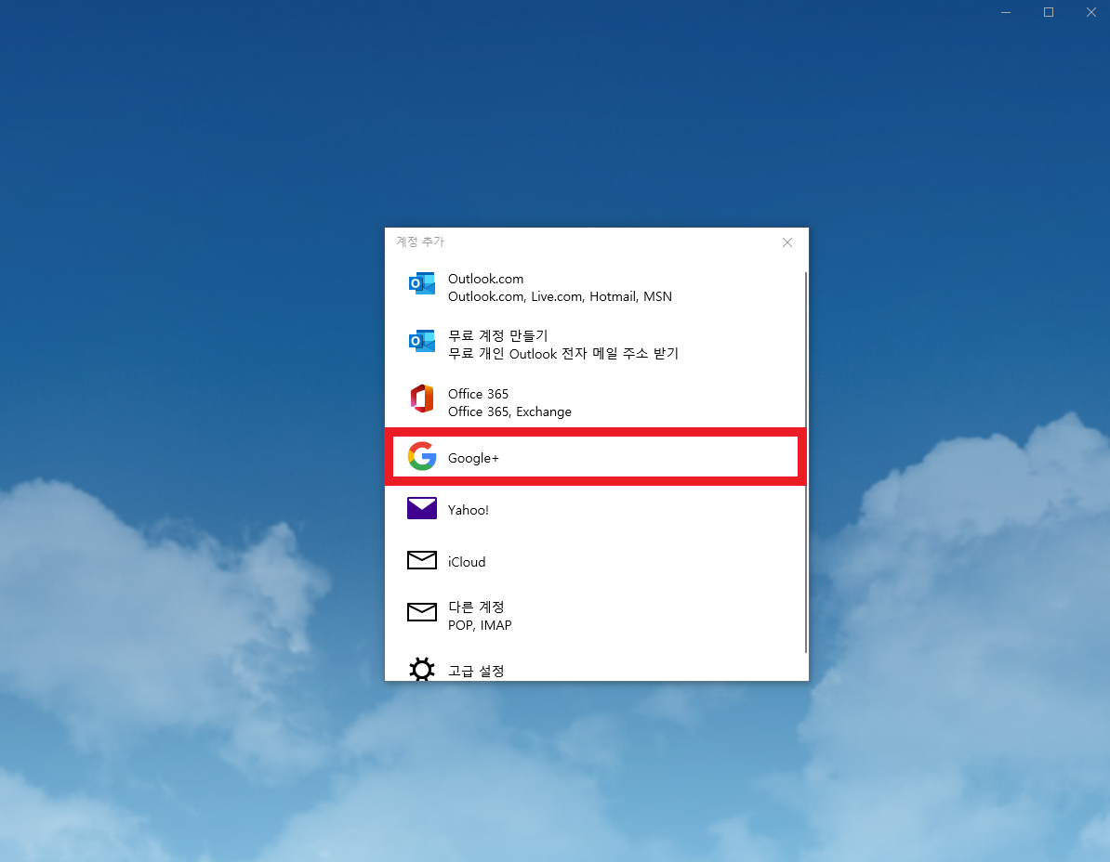Click the 'Outlook.com, Live.com, Hotmail, MSN' subtitle
The width and height of the screenshot is (1110, 862).
pyautogui.click(x=560, y=296)
